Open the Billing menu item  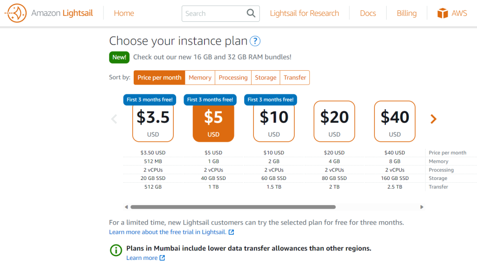pyautogui.click(x=406, y=13)
